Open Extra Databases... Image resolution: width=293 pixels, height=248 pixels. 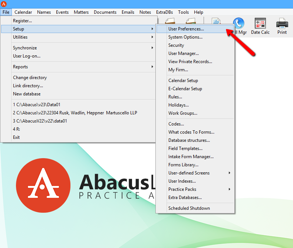195,198
